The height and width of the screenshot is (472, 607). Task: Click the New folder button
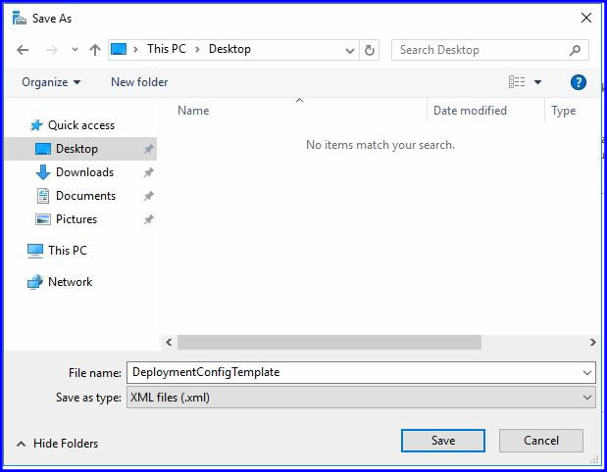tap(139, 82)
